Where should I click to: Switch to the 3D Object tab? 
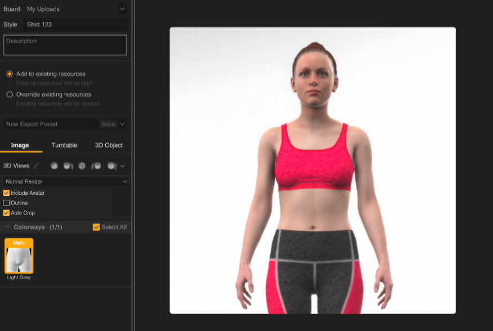pos(109,145)
